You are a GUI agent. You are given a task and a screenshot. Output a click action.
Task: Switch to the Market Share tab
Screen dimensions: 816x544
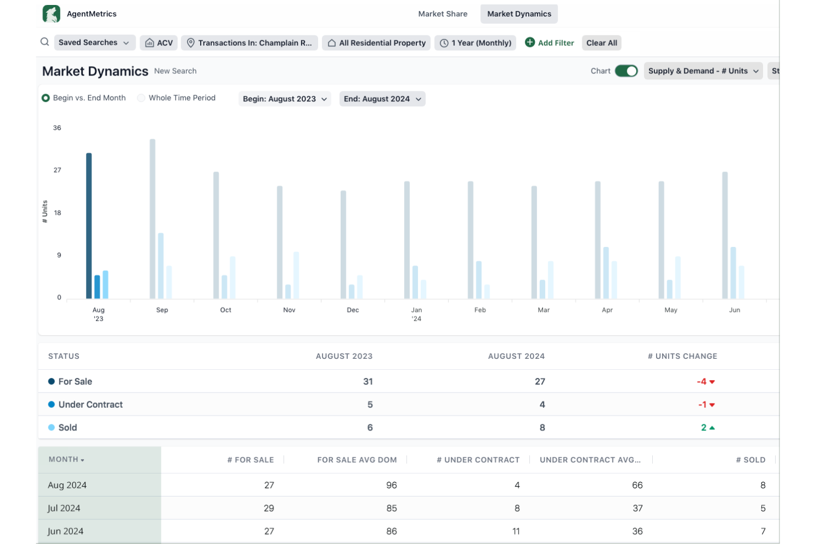pos(443,14)
